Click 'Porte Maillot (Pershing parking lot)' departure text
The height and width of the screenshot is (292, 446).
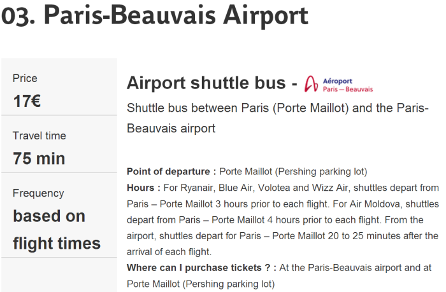tap(293, 172)
